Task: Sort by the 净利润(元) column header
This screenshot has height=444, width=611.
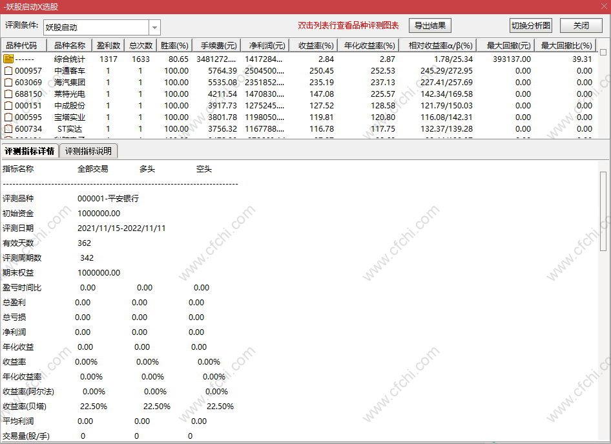Action: [265, 46]
